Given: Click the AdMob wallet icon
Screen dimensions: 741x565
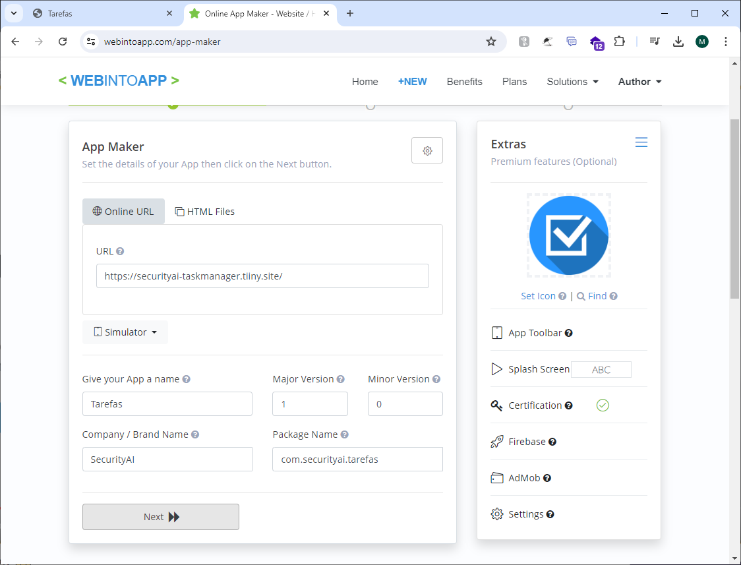Looking at the screenshot, I should point(496,477).
